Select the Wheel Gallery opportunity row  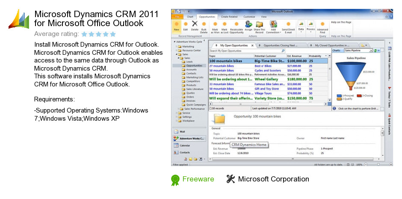tap(268, 79)
